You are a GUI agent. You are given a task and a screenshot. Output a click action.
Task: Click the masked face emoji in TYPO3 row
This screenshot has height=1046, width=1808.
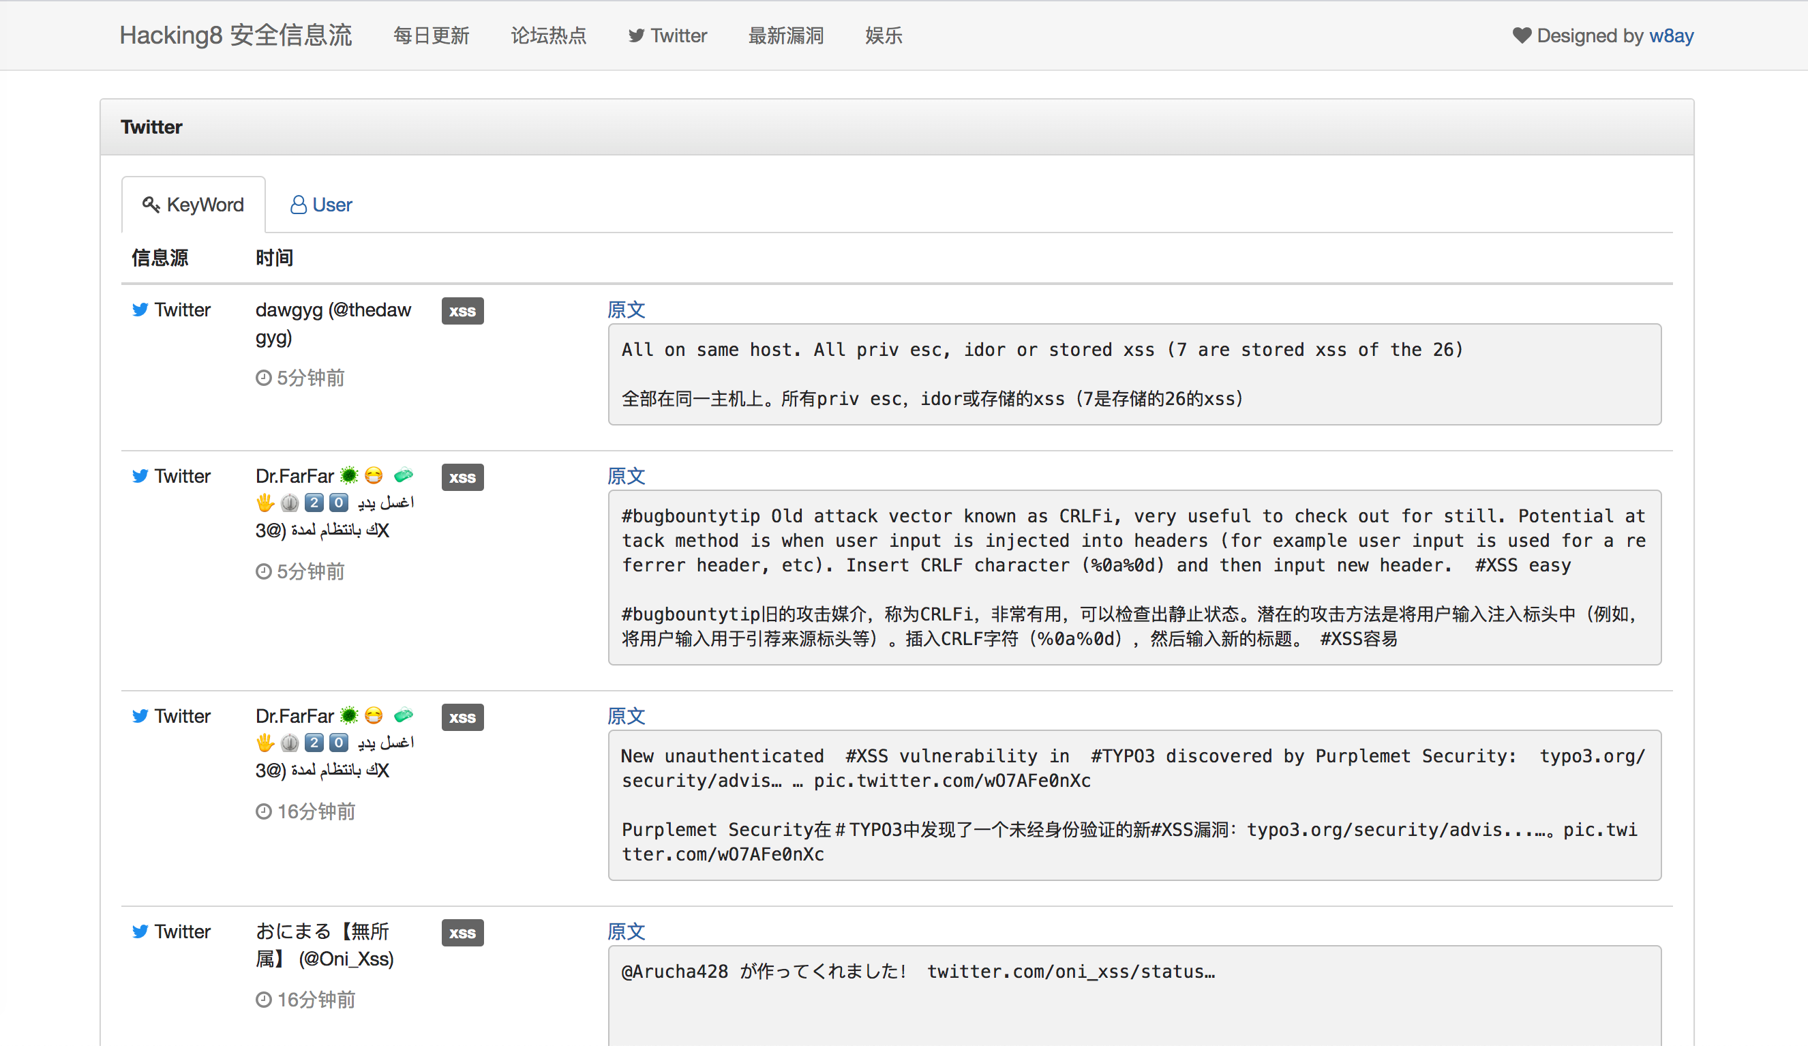[374, 715]
